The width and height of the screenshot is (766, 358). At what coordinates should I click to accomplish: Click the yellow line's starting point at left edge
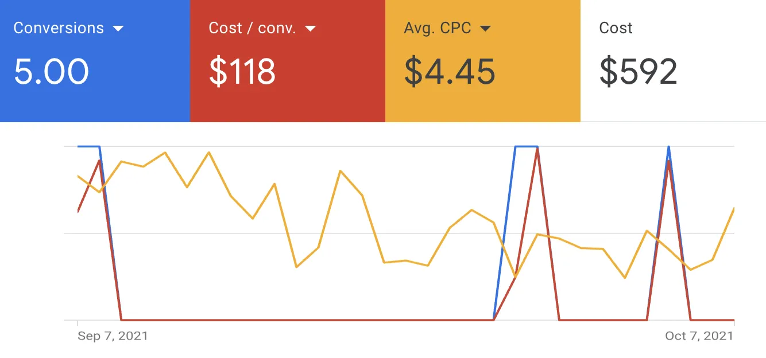coord(78,176)
